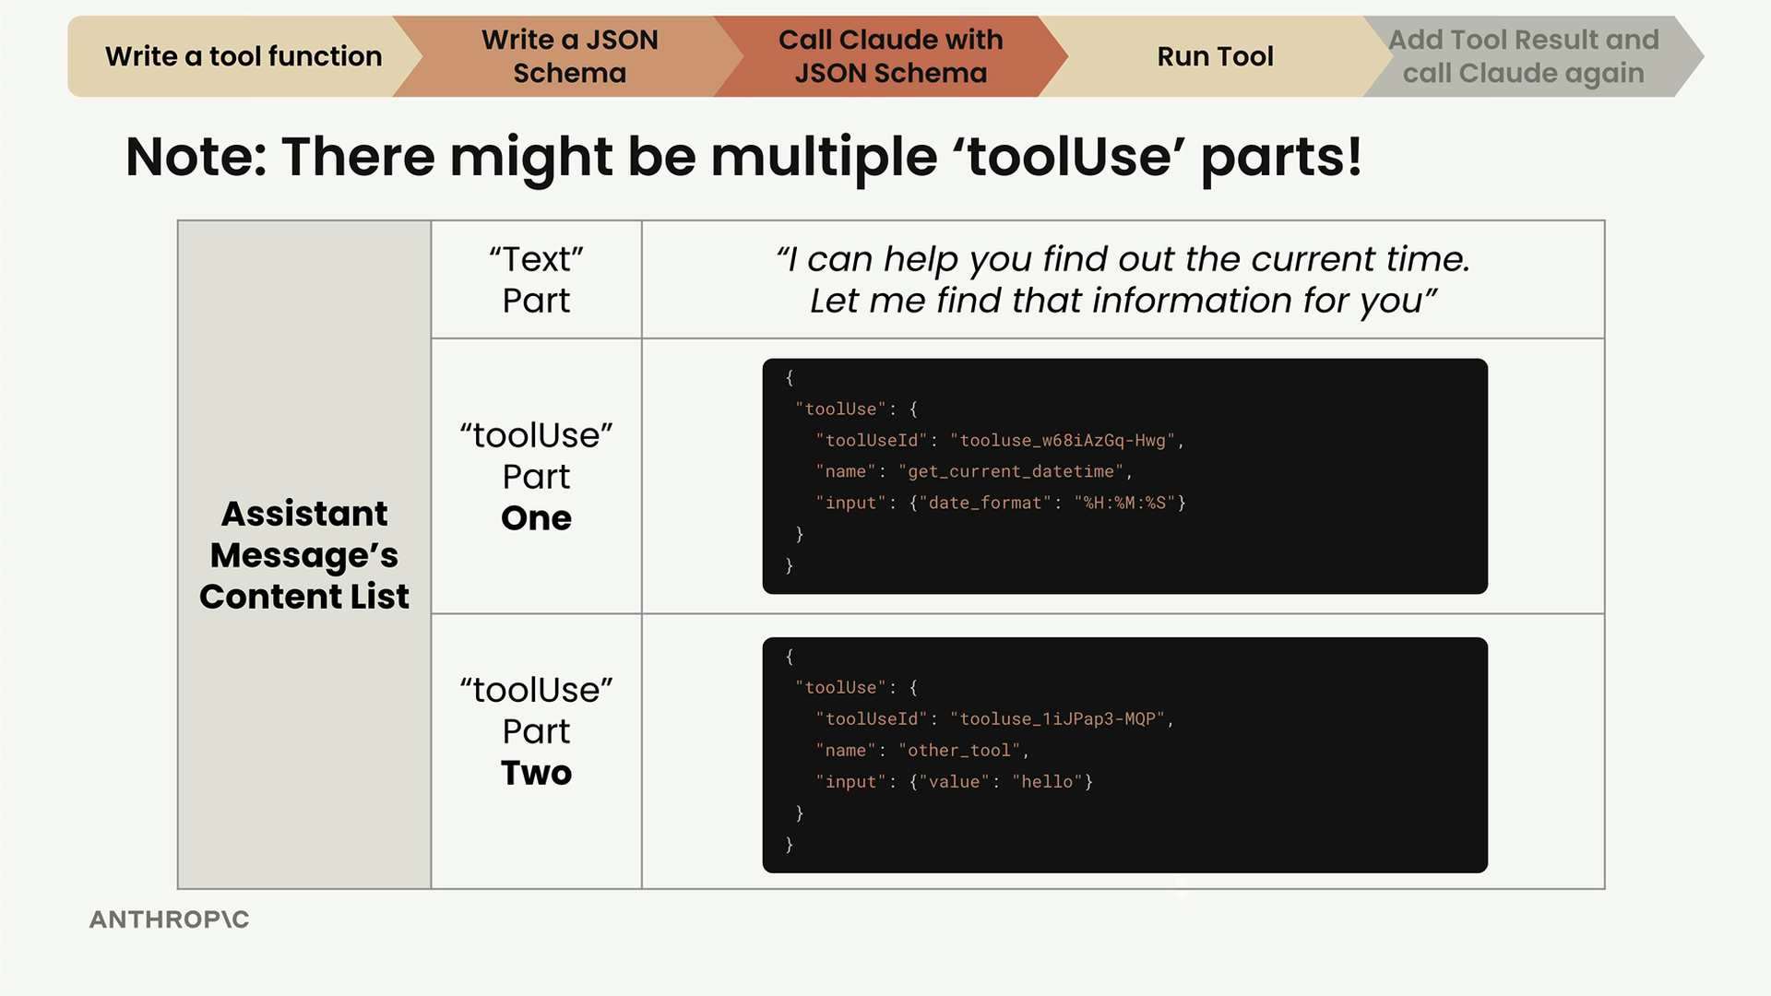
Task: Click the 'Assistant Message's Content List' cell
Action: tap(304, 554)
